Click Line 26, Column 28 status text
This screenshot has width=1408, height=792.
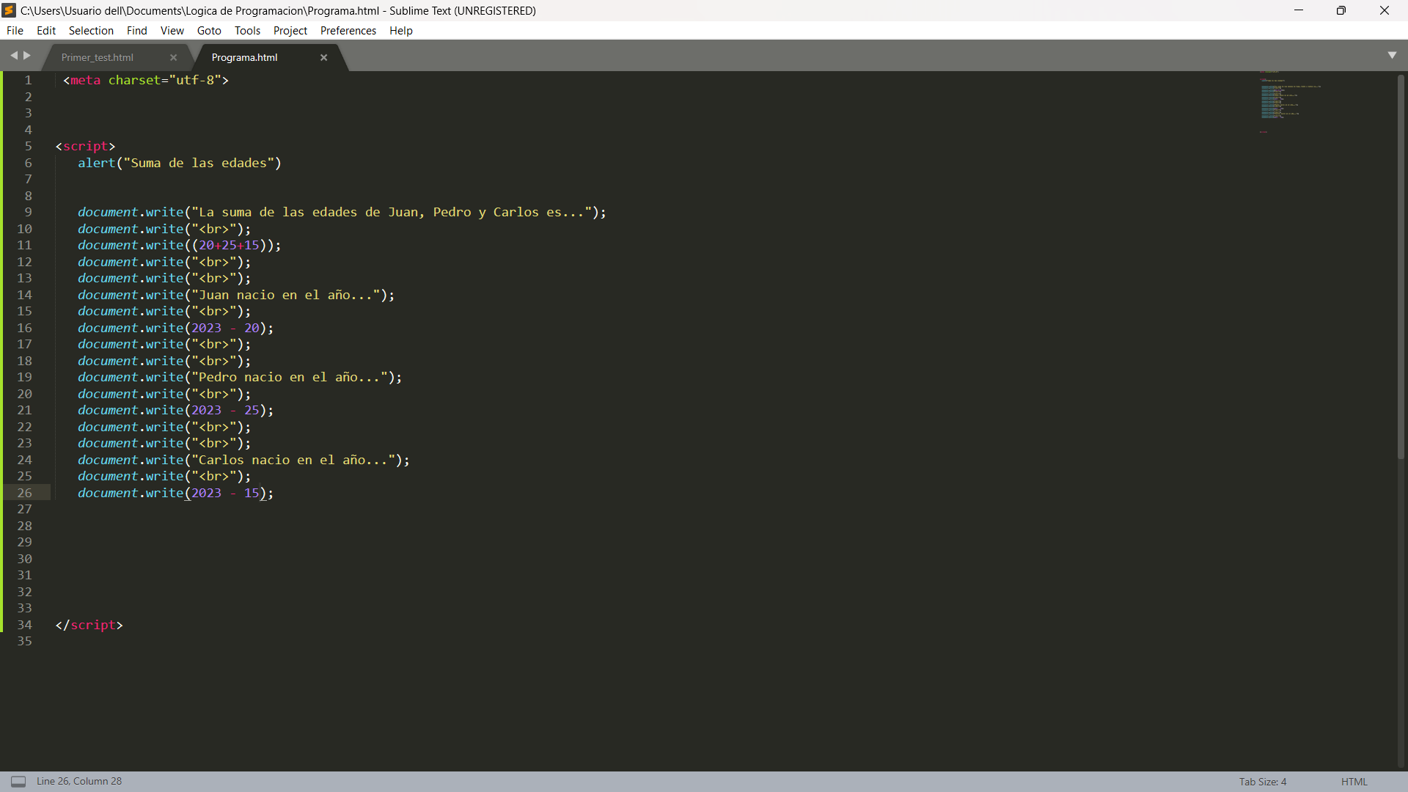[79, 782]
